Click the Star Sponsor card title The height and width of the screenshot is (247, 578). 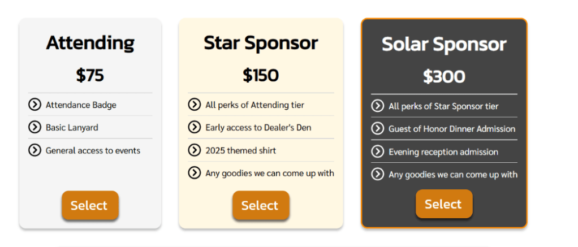click(261, 43)
